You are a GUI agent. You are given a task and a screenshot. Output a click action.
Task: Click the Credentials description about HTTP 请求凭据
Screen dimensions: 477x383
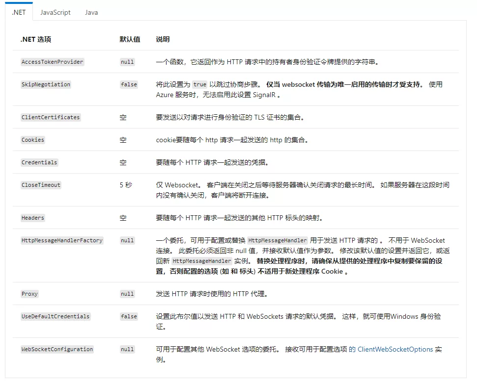tap(212, 162)
